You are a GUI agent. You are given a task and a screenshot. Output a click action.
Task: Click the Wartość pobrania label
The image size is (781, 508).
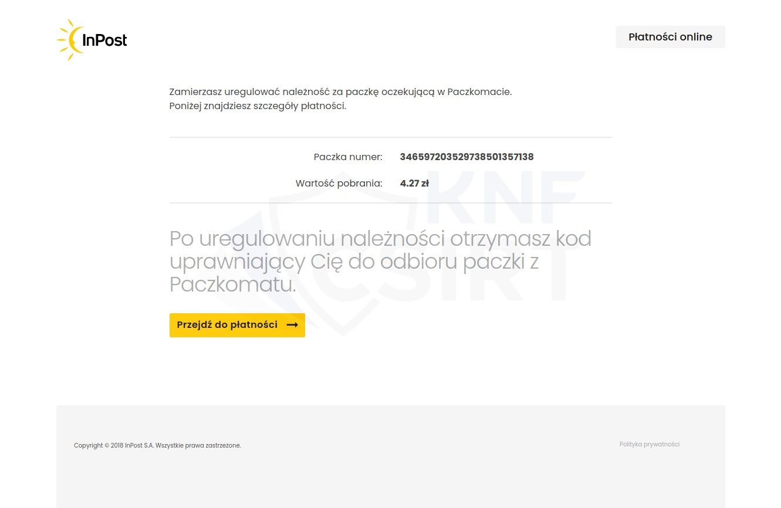(339, 183)
